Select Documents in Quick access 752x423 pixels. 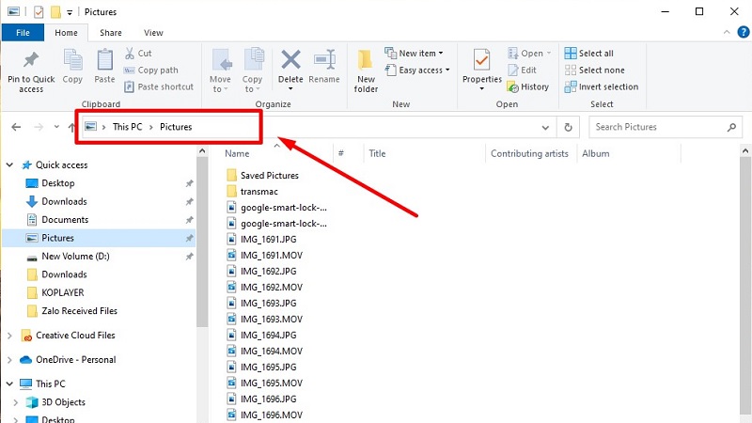coord(65,220)
